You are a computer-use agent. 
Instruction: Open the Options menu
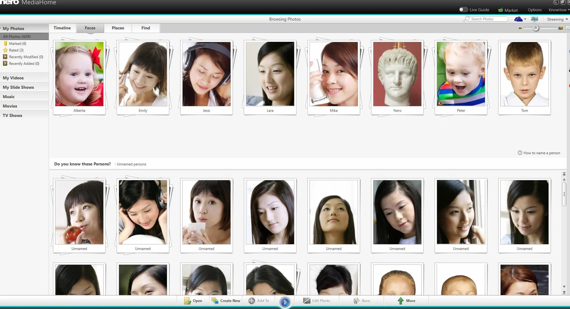[535, 10]
